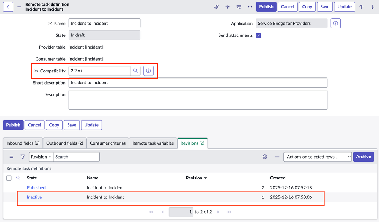Viewport: 379px width, 222px height.
Task: Open the list personalization gear in Revisions
Action: tap(265, 156)
